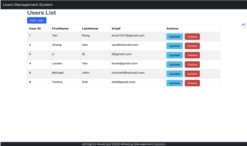Delete user Lauren Yan
The image size is (247, 146).
192,65
